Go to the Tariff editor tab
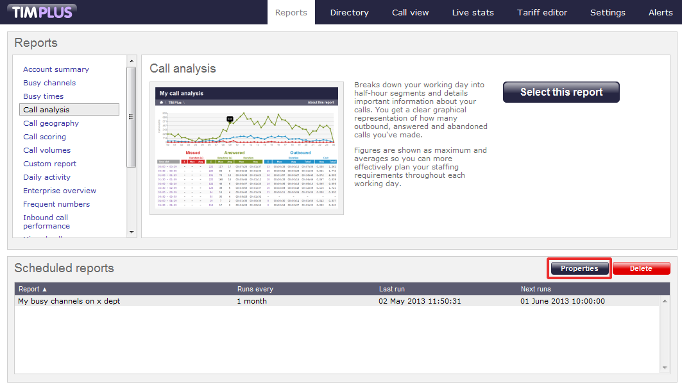The width and height of the screenshot is (682, 389). click(x=542, y=12)
